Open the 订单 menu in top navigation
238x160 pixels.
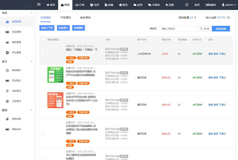click(x=80, y=5)
